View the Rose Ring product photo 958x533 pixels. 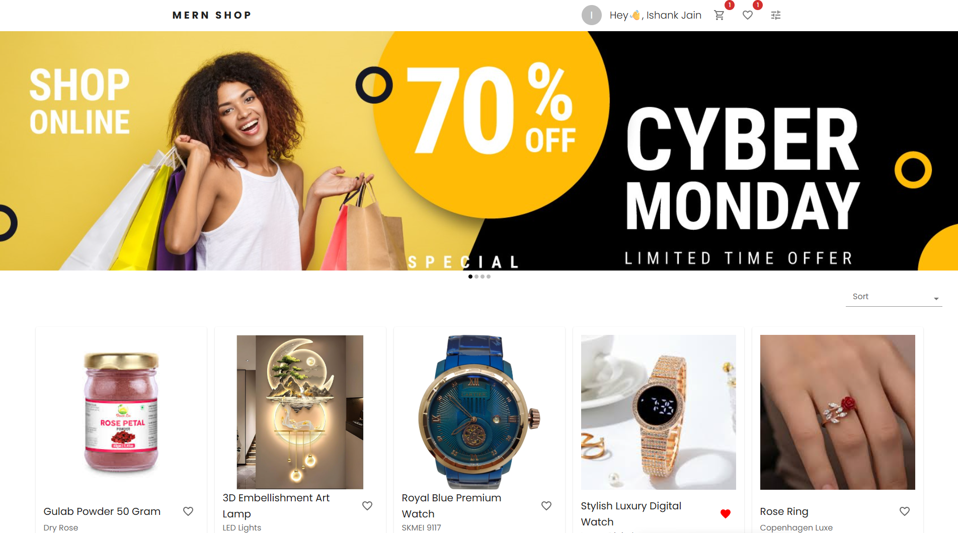(838, 412)
